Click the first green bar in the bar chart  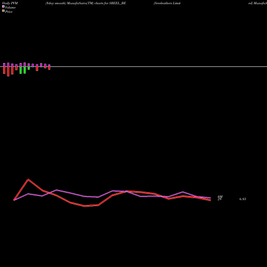[21, 70]
